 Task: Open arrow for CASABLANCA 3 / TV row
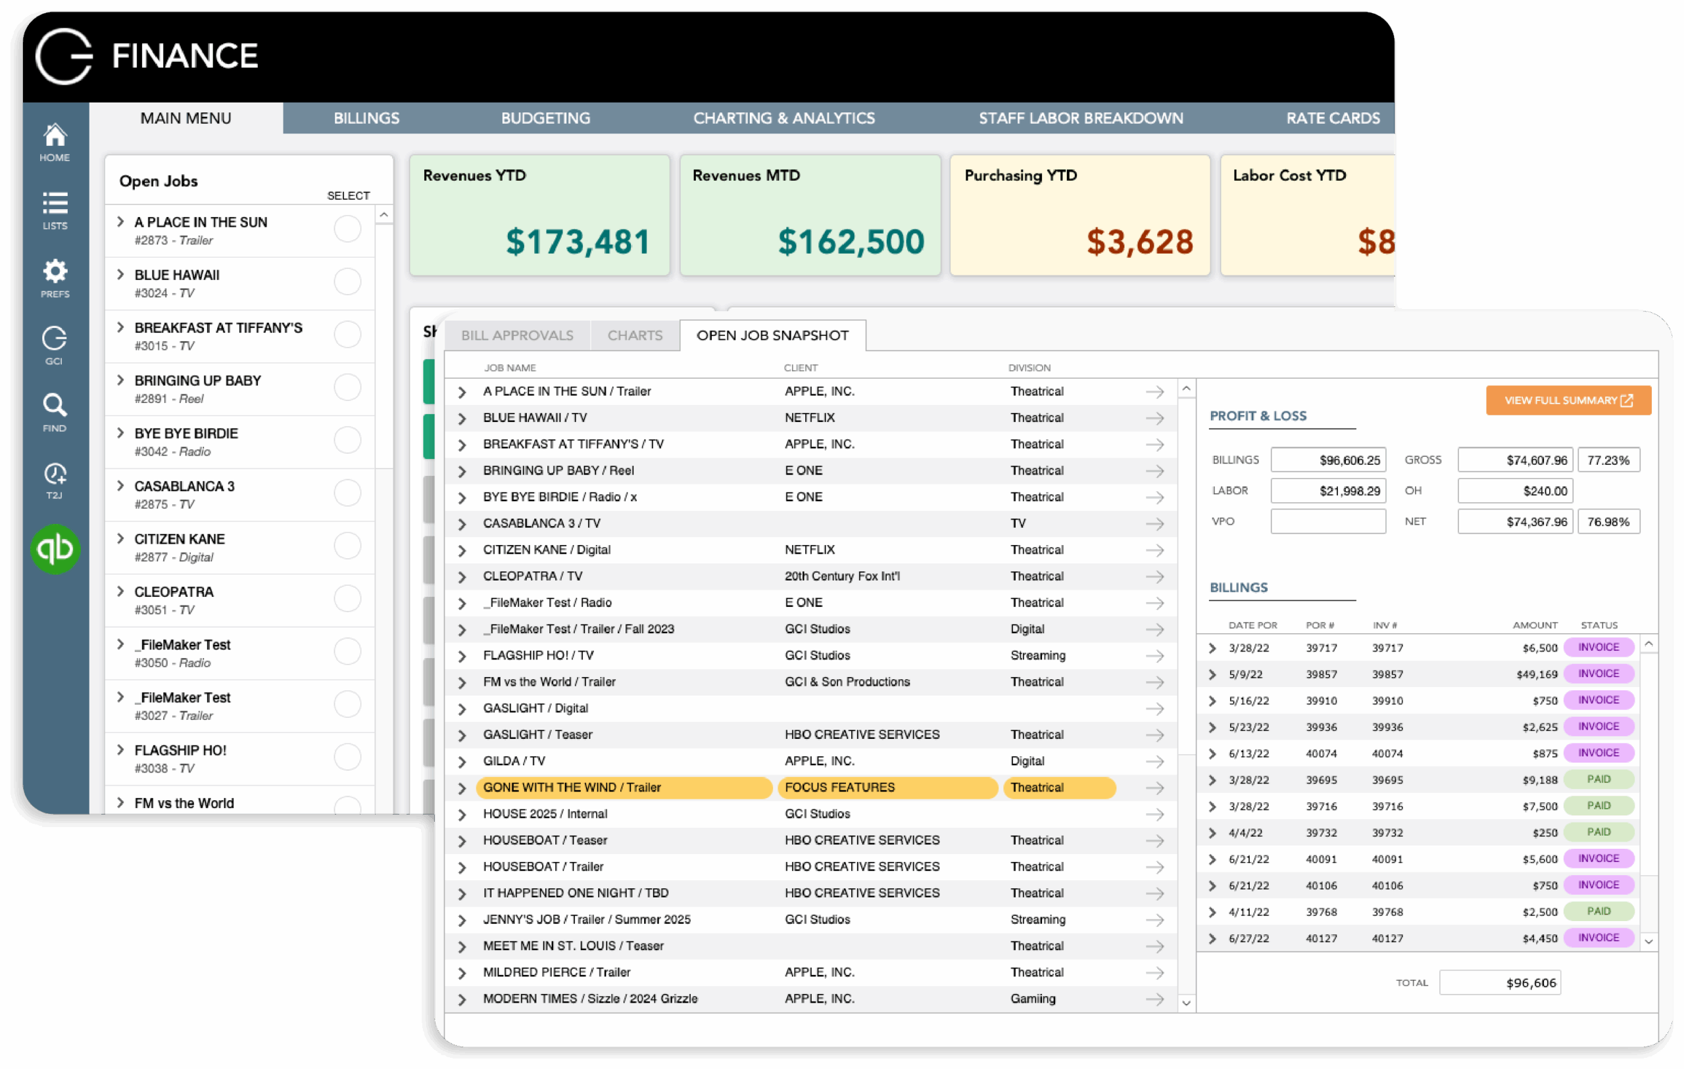(x=1154, y=524)
